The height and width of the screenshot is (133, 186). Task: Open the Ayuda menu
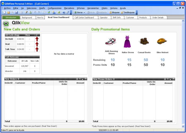point(123,8)
